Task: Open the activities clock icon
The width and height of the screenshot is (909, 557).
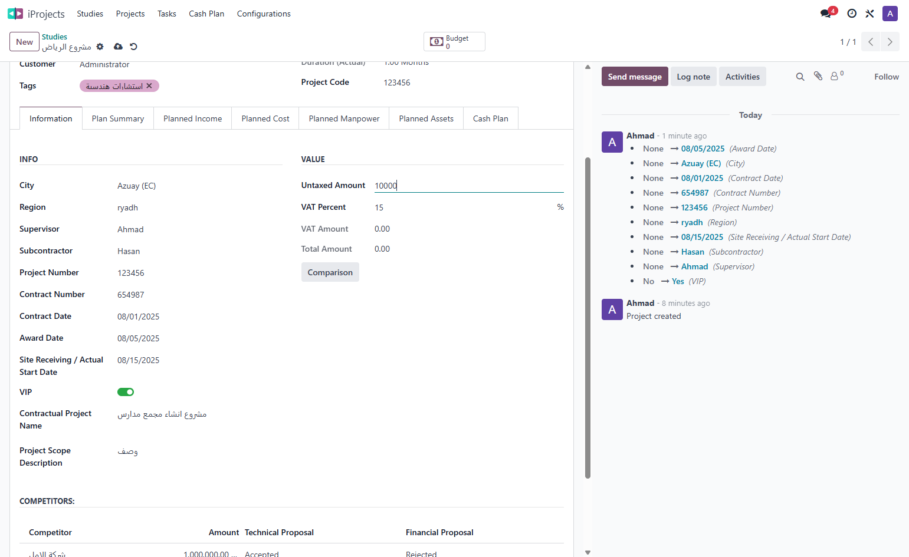Action: pos(852,14)
